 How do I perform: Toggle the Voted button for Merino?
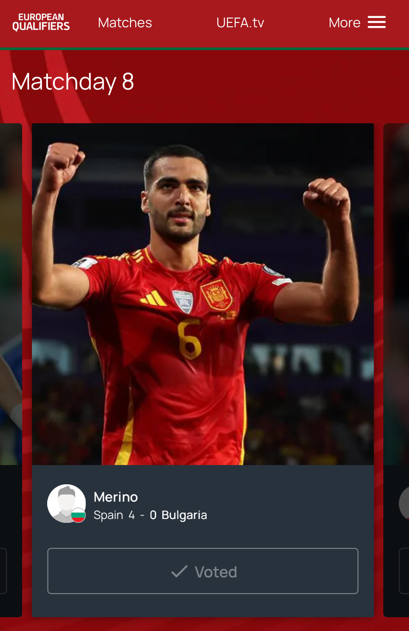click(x=203, y=571)
